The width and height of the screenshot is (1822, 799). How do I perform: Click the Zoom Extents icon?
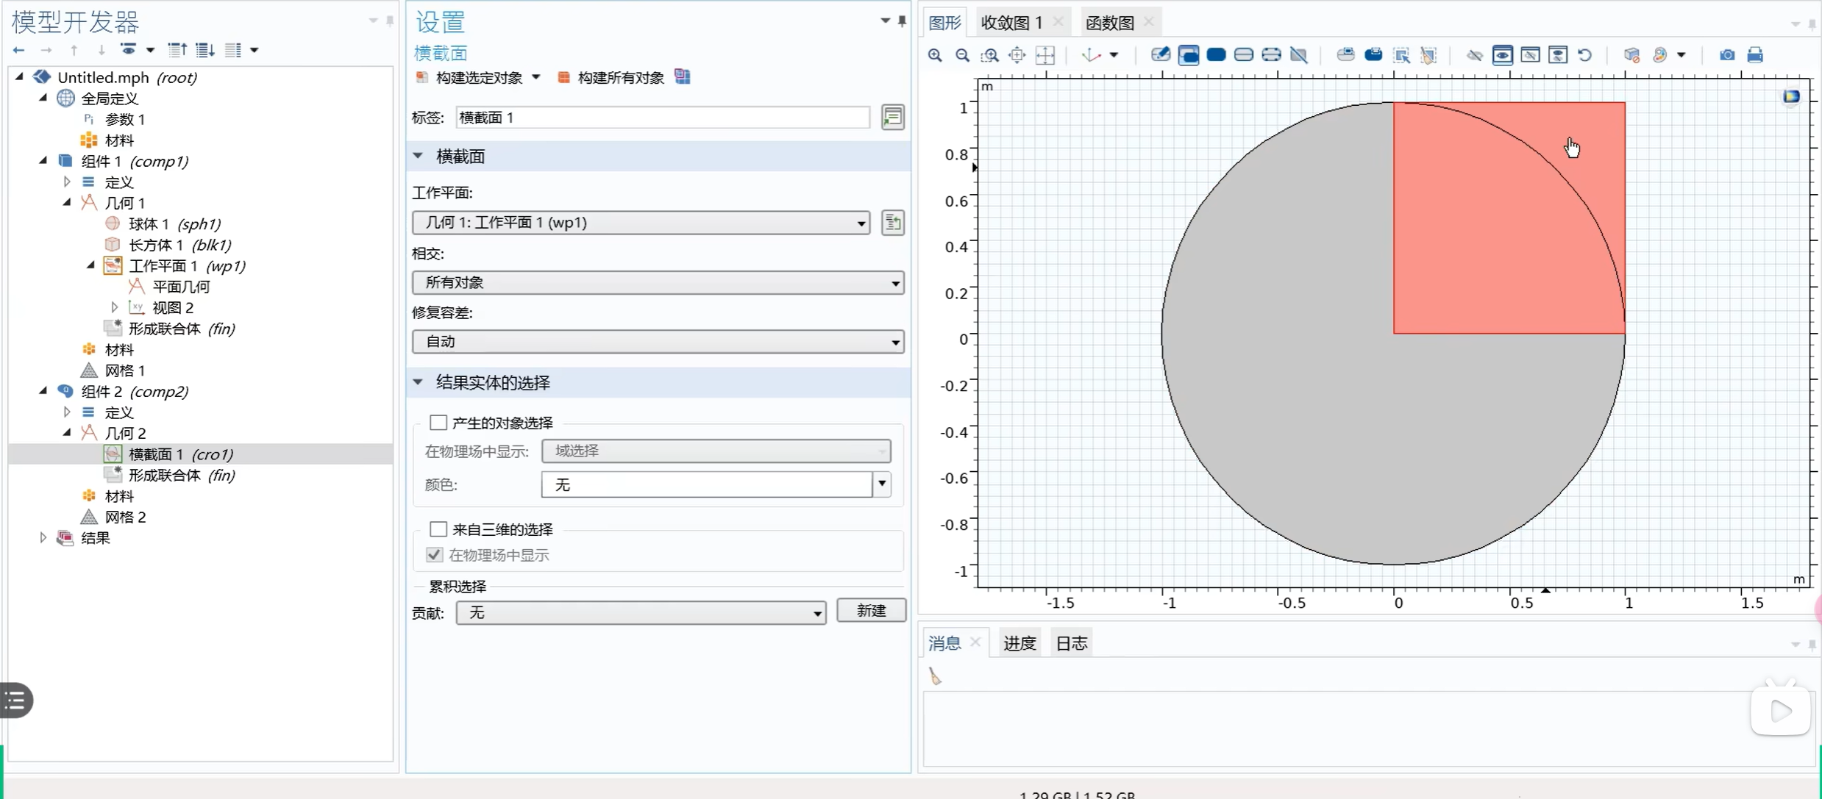[x=1017, y=55]
